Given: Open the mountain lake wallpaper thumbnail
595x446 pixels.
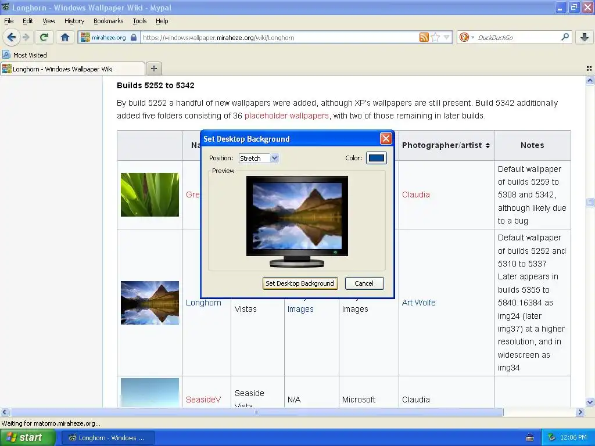Looking at the screenshot, I should pyautogui.click(x=150, y=303).
